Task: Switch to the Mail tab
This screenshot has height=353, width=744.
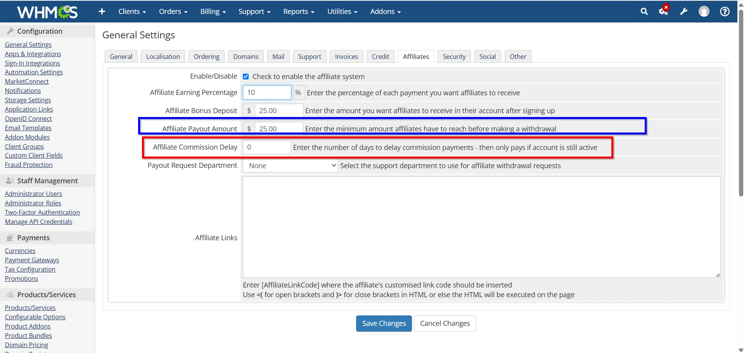Action: [278, 57]
